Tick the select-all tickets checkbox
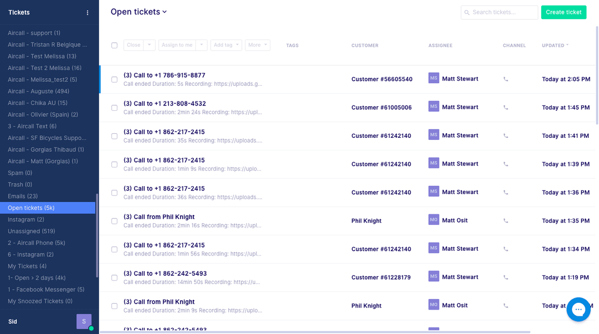 click(114, 45)
